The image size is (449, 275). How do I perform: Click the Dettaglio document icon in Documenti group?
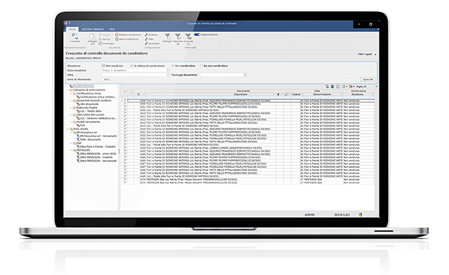(x=93, y=37)
